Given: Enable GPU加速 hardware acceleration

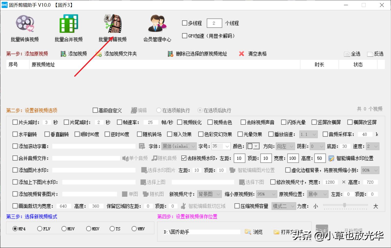Looking at the screenshot, I should (185, 36).
